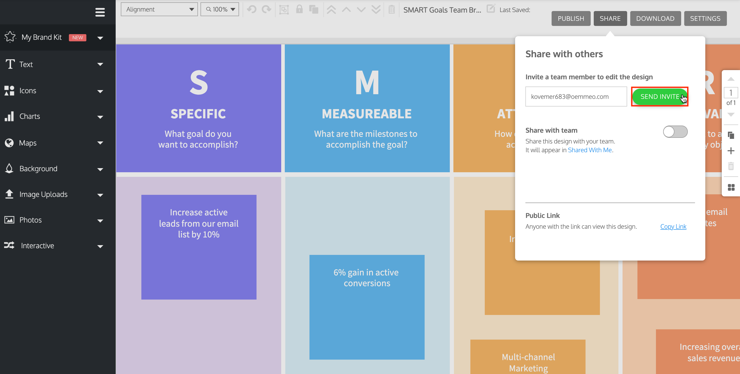Open the Text sidebar menu

(58, 64)
